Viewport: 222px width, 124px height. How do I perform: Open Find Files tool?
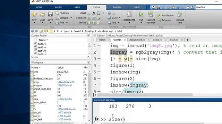point(62,13)
